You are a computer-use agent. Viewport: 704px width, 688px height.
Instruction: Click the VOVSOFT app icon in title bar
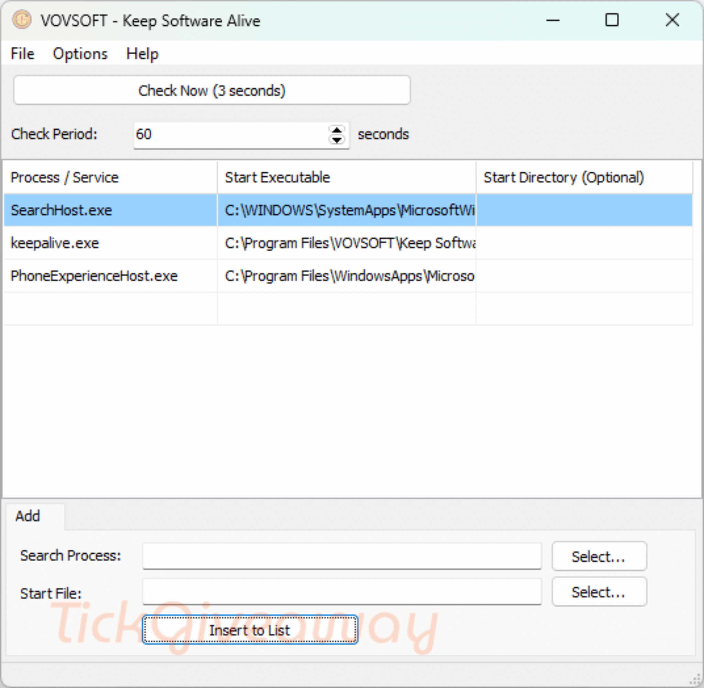point(22,20)
